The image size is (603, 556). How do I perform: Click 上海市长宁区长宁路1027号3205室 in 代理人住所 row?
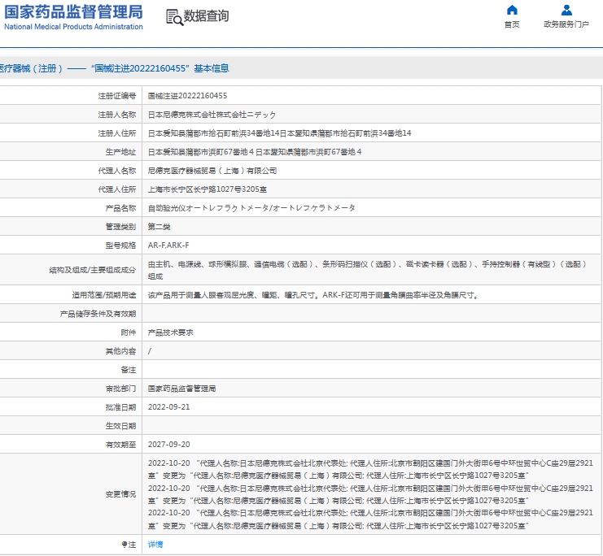coord(208,189)
